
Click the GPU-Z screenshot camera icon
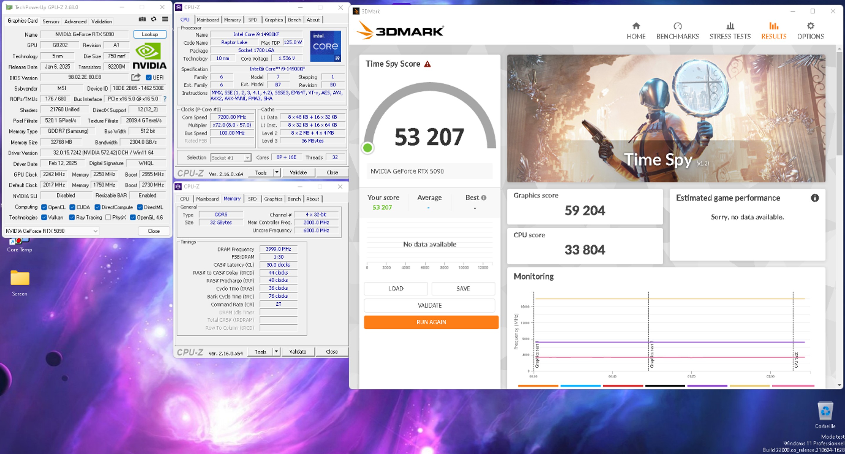pyautogui.click(x=142, y=19)
